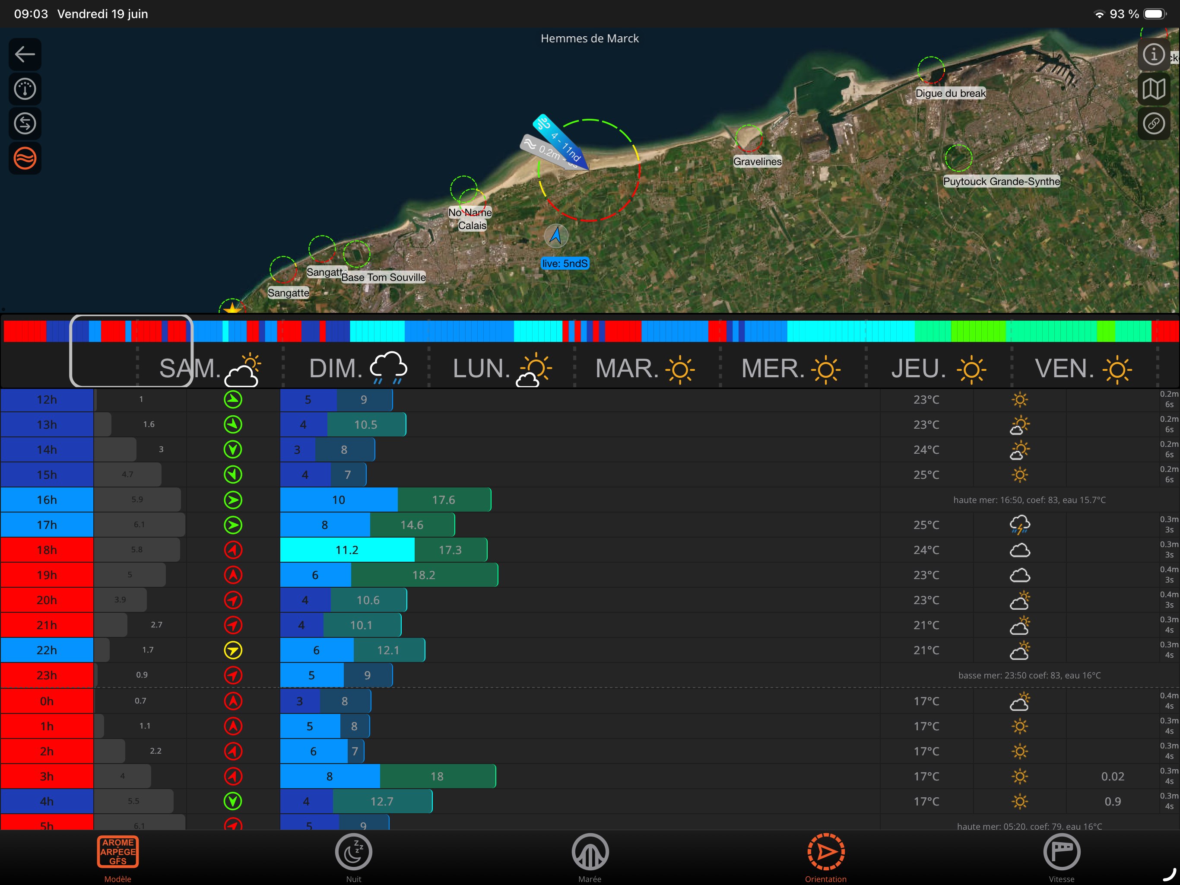1180x885 pixels.
Task: Open the gauge dial icon
Action: point(25,89)
